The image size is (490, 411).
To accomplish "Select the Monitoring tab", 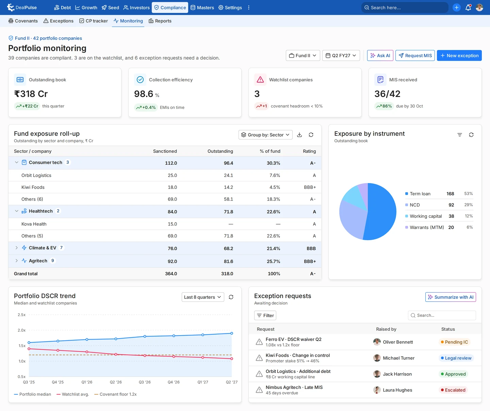I will 128,21.
